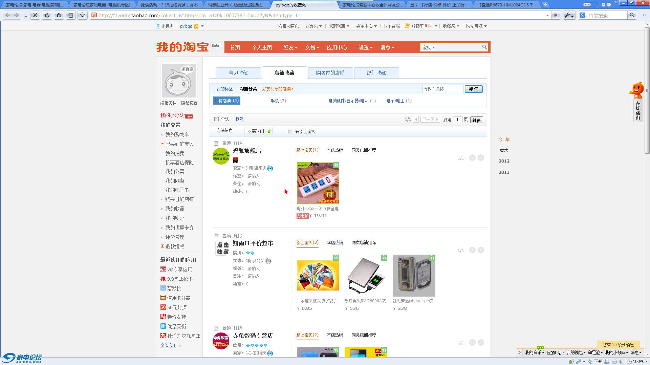Click the browser search magnifier icon
Screen dimensions: 650x365
632,15
